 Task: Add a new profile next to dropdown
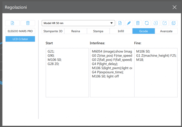120,23
